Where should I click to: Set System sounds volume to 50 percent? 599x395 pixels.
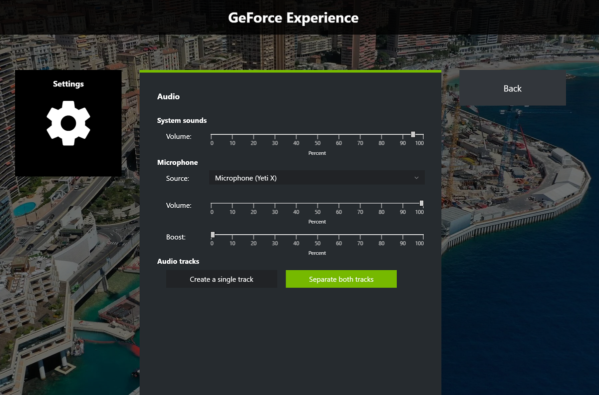click(x=317, y=135)
